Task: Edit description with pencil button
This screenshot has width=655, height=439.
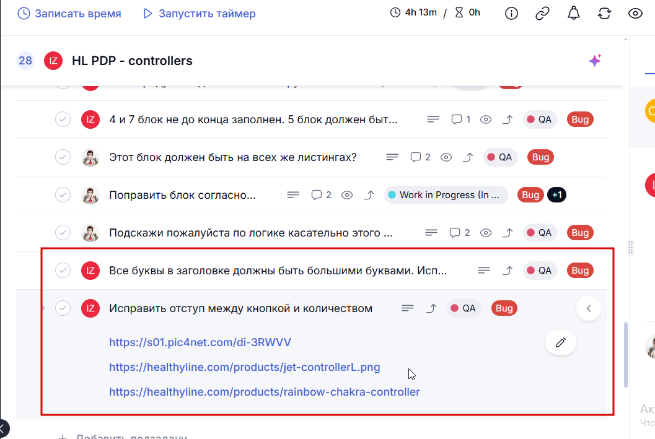Action: [561, 342]
